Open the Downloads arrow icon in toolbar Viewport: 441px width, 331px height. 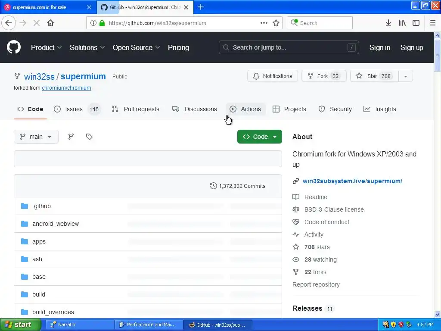388,23
